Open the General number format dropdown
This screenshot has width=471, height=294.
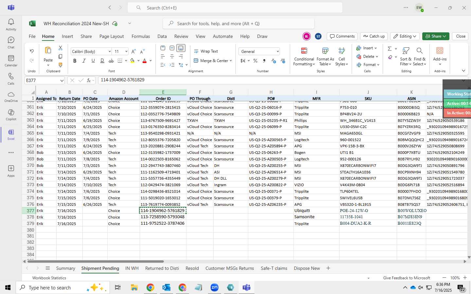coord(277,52)
